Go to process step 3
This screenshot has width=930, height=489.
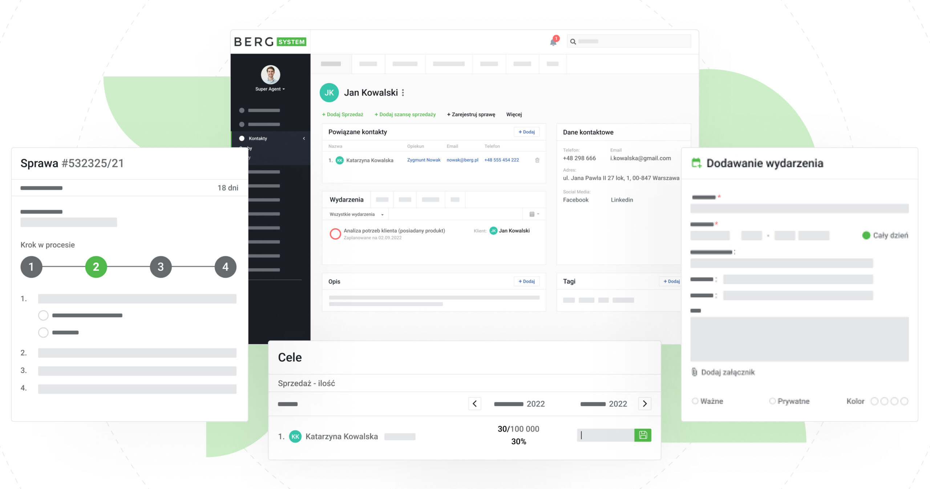point(161,267)
